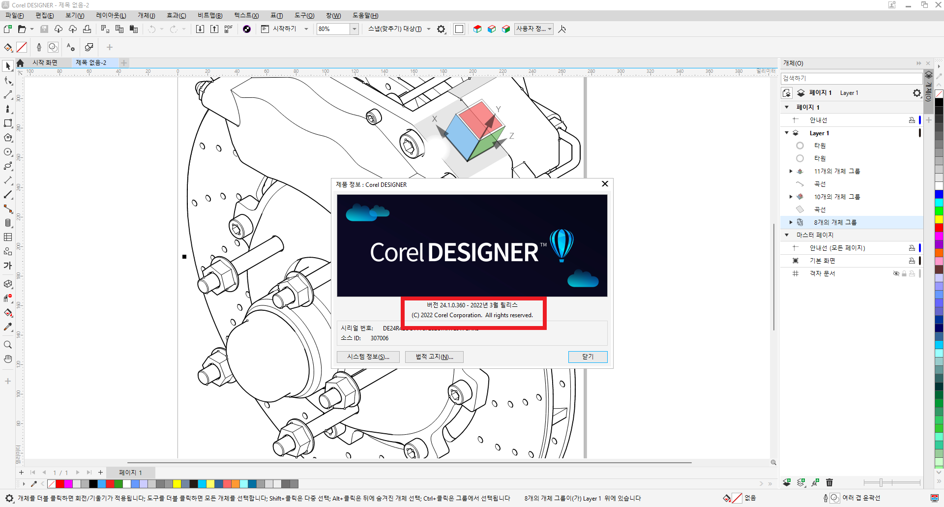Switch to the 시작 화면 tab
The height and width of the screenshot is (507, 944).
coord(45,63)
